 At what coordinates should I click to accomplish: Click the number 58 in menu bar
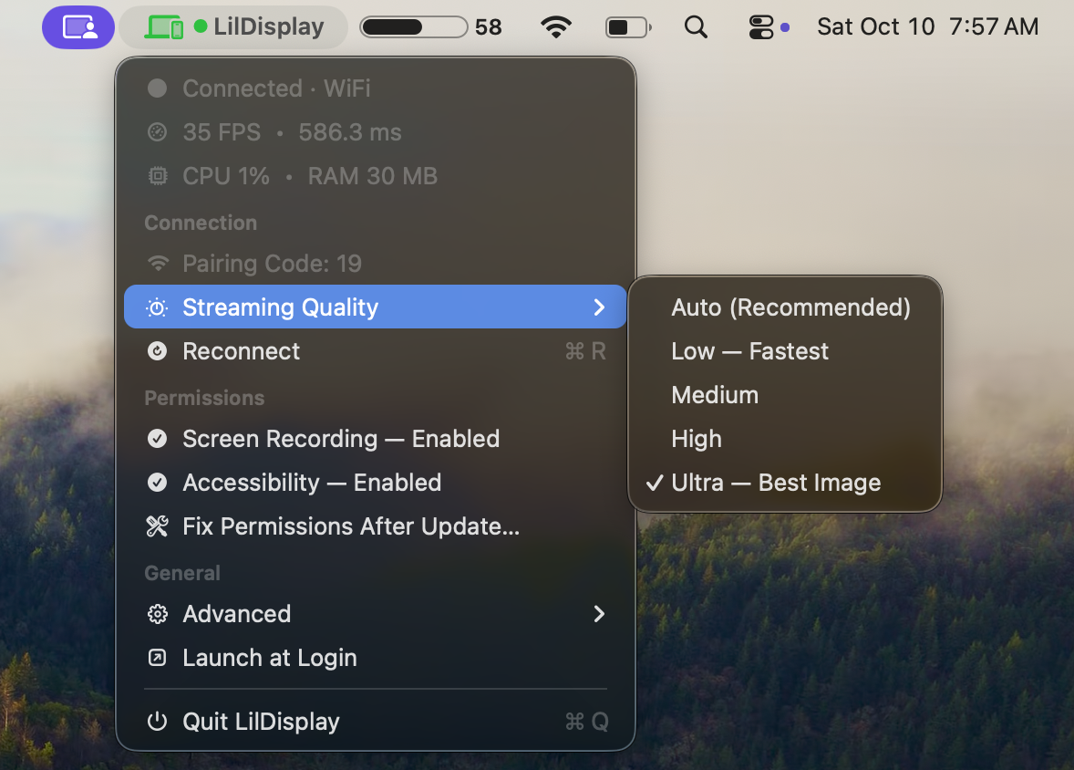tap(489, 27)
